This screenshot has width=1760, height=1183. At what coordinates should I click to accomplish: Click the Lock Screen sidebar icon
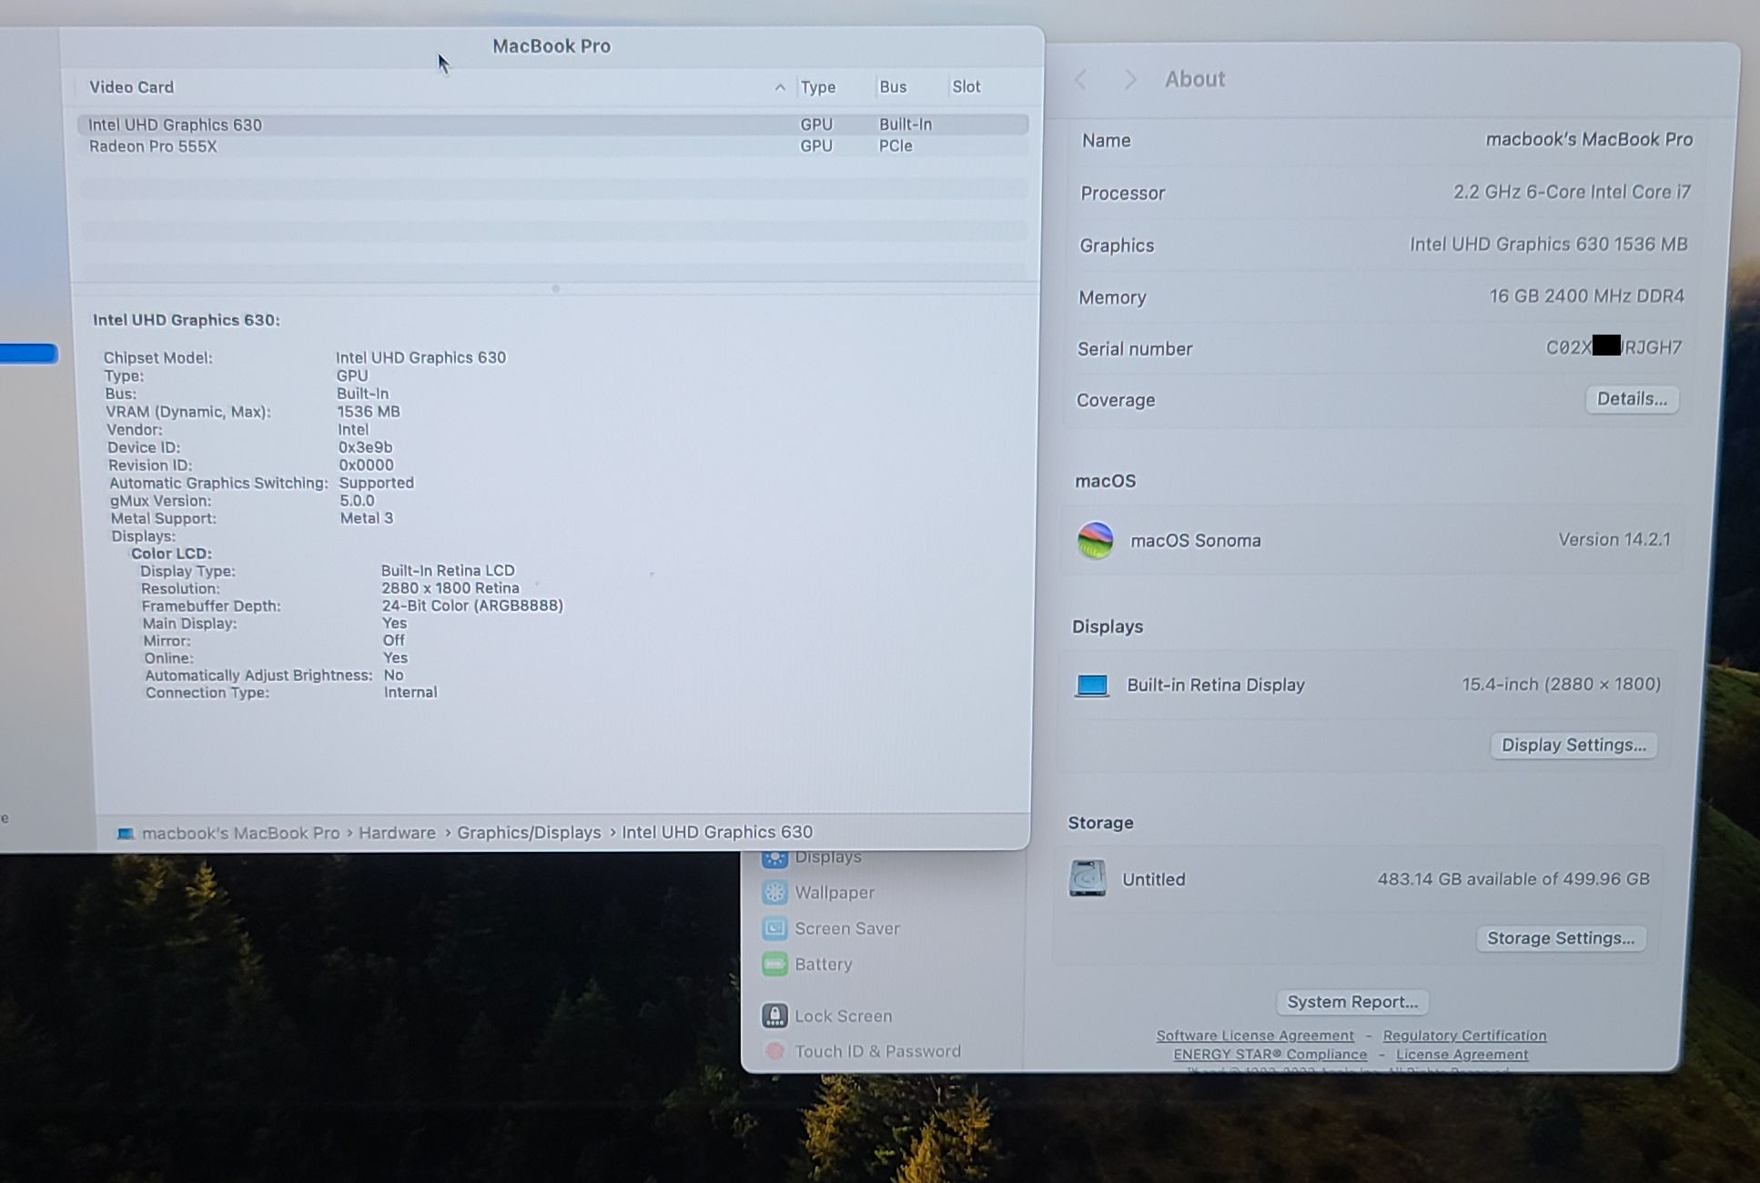coord(774,1016)
